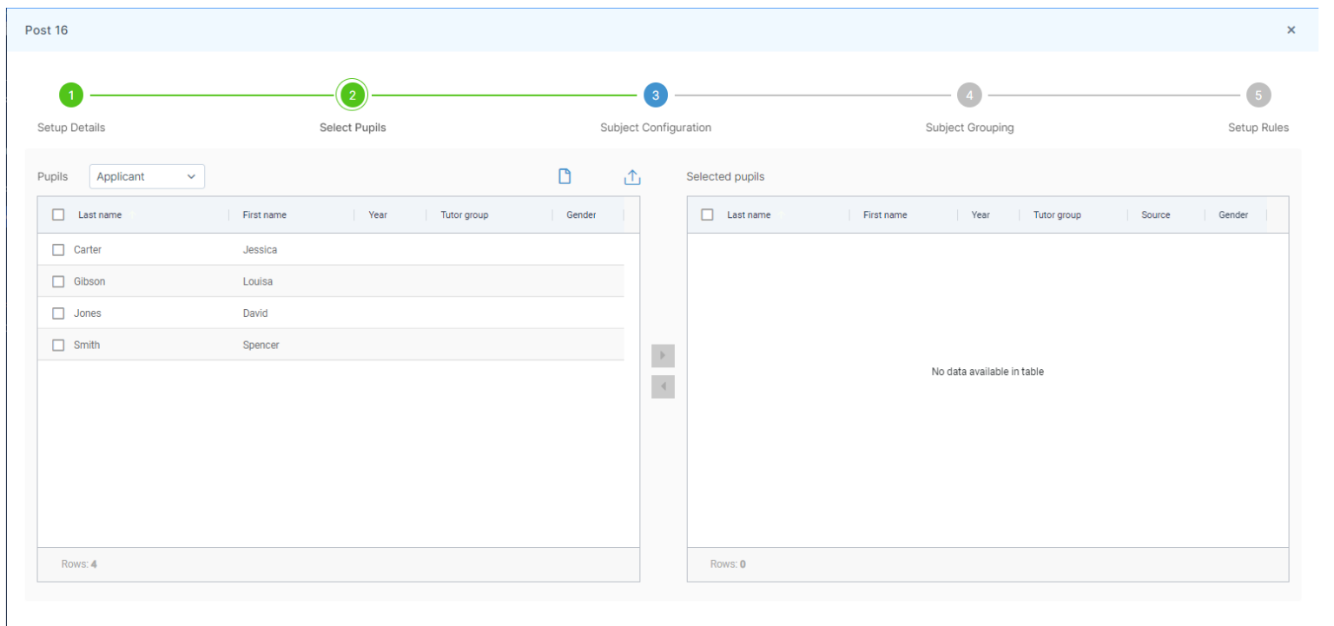Screen dimensions: 1334x626
Task: Click the blank document export icon
Action: coord(565,176)
